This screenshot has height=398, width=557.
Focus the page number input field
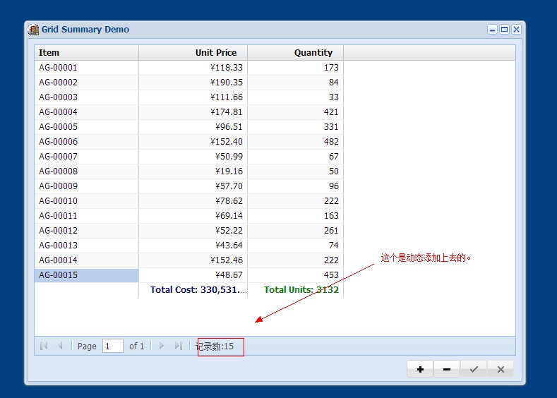point(113,346)
